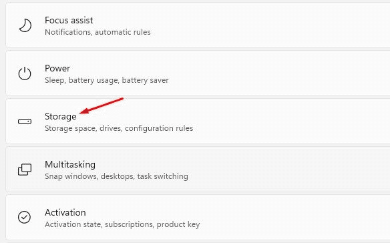Click empty area of the Focus assist card

[274, 25]
